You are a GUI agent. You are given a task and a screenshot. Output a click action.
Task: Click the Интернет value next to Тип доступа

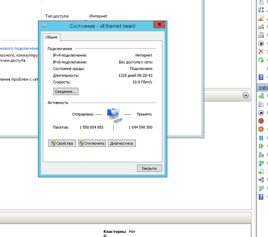click(x=98, y=16)
